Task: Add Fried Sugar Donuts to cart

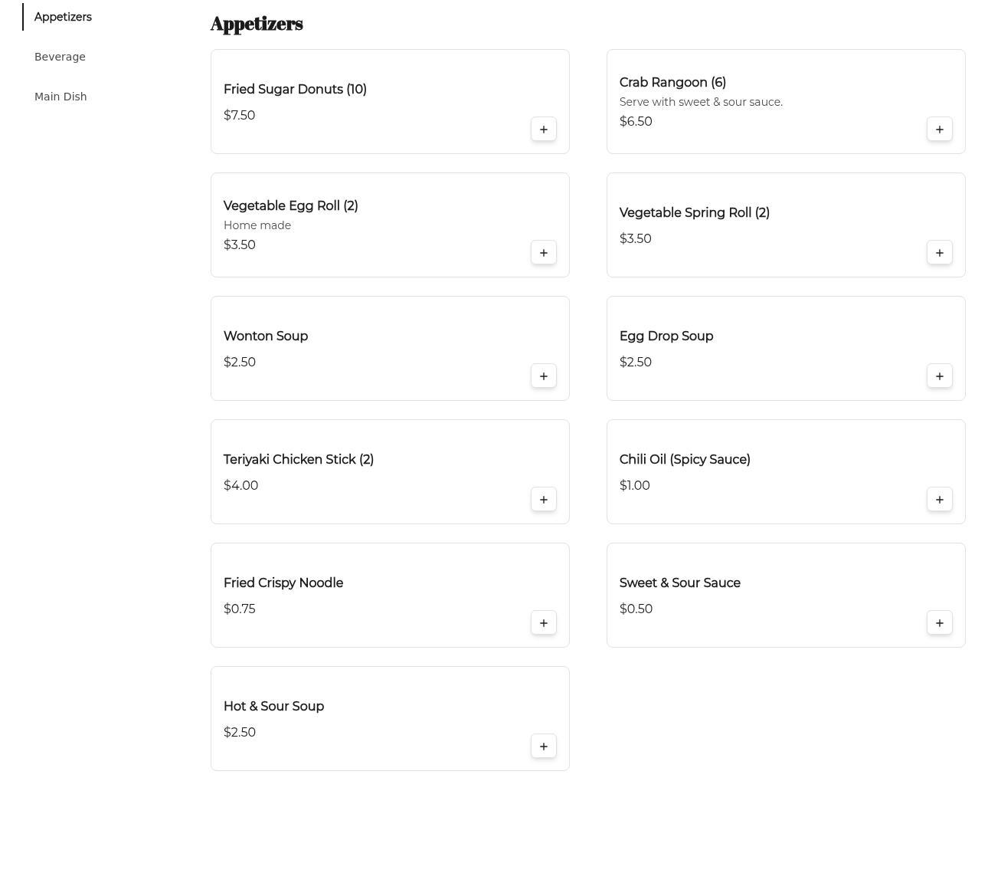Action: 543,130
